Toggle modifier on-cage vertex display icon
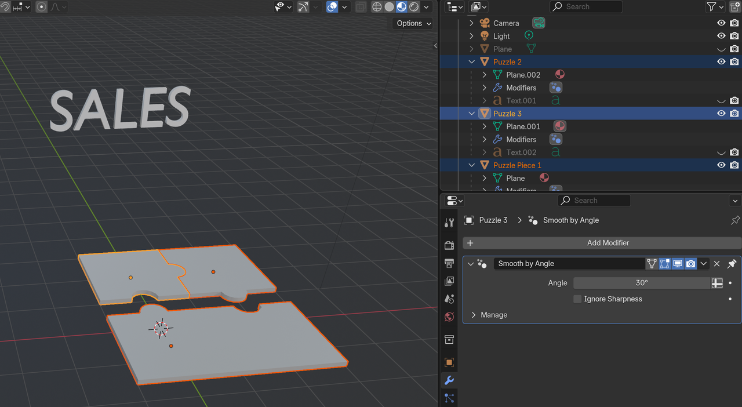 tap(652, 264)
